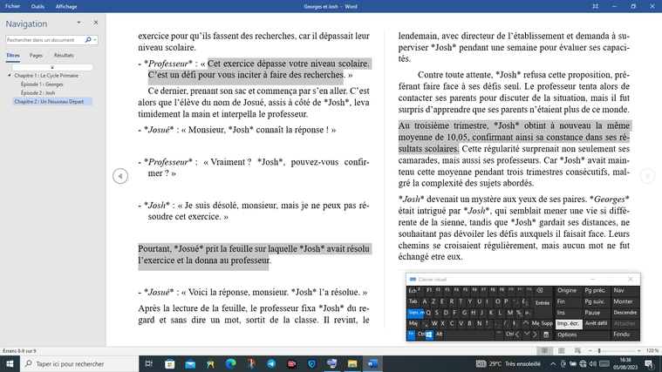
Task: Click the 120 % zoom level
Action: coord(652,351)
